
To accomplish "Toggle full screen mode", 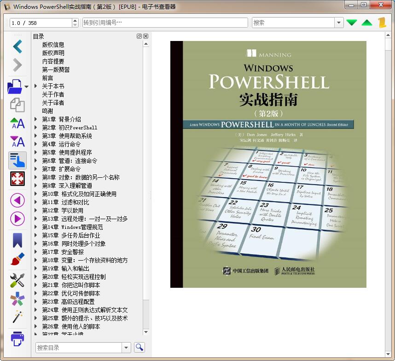I will 17,179.
